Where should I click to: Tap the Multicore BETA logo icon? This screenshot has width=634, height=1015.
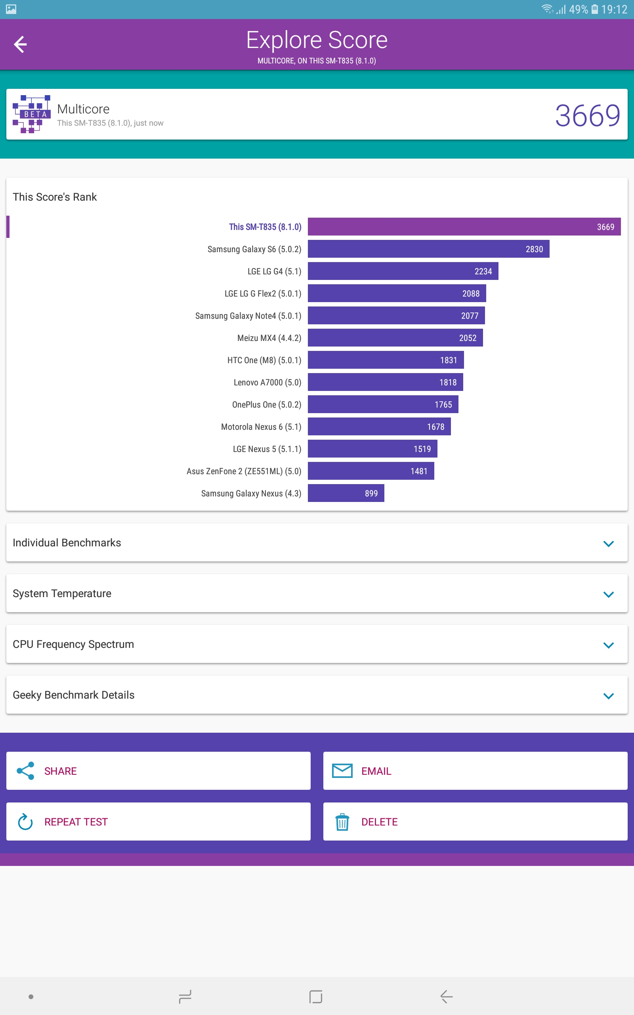coord(31,114)
